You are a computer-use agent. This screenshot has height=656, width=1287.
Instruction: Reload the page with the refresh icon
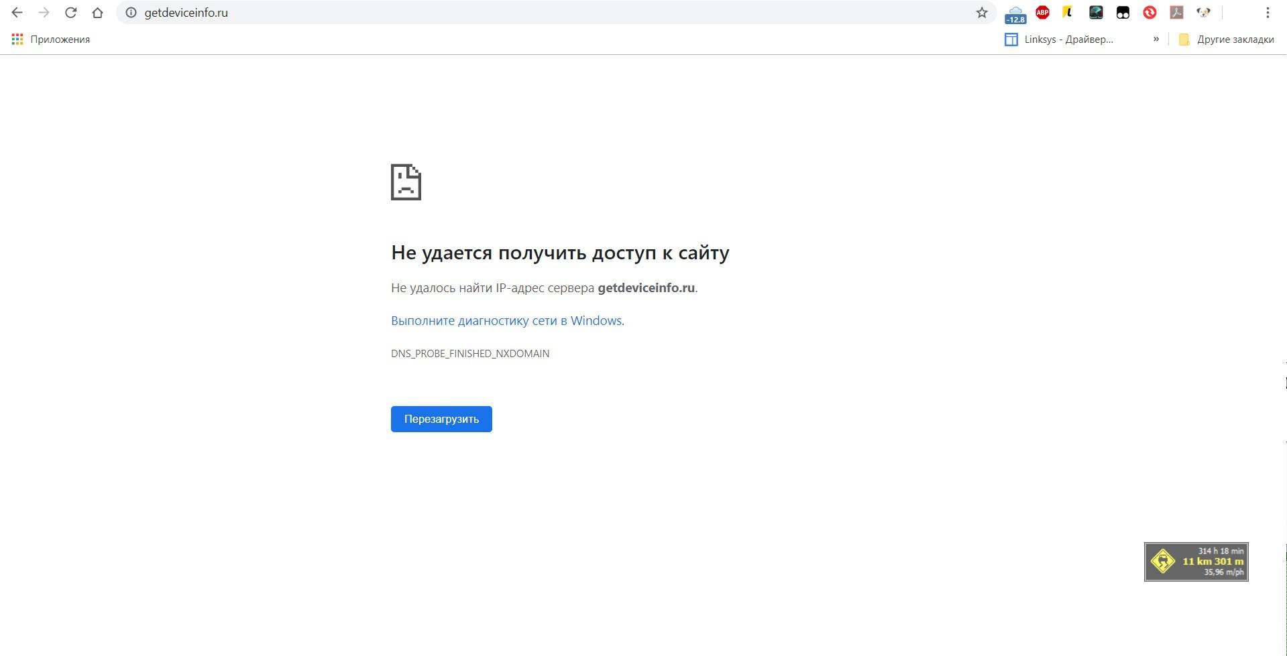coord(70,13)
